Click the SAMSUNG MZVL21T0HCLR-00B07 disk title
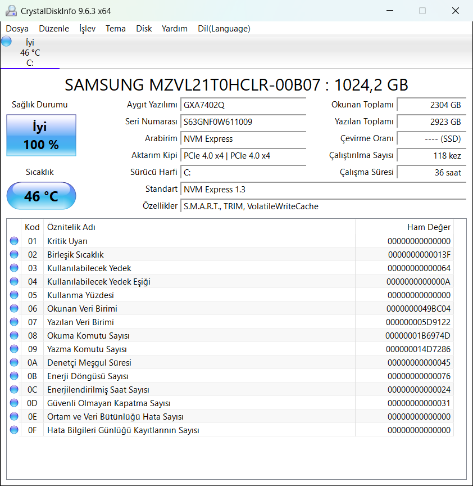Screen dimensions: 473x486 click(x=236, y=84)
